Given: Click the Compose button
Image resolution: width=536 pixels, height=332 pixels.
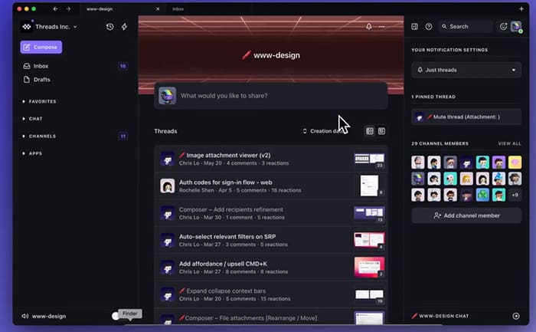Looking at the screenshot, I should tap(41, 48).
